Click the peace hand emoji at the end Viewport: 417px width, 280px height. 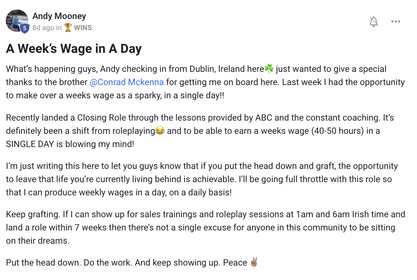(254, 262)
